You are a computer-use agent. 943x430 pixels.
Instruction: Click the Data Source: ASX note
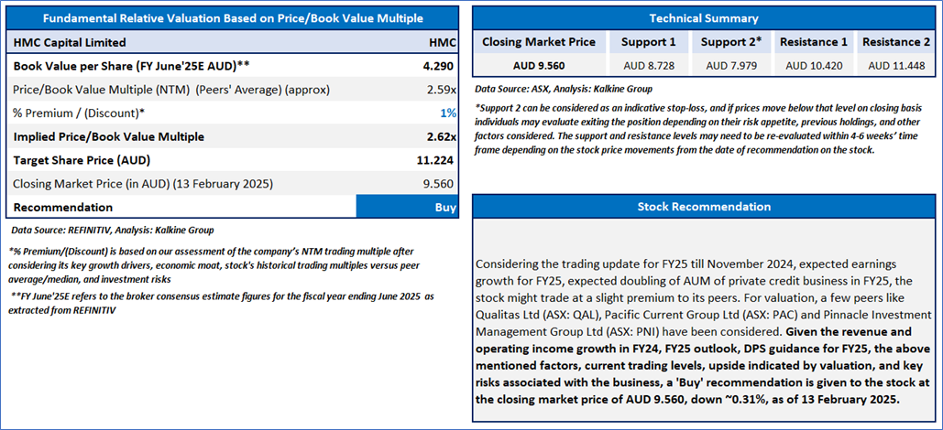(552, 89)
